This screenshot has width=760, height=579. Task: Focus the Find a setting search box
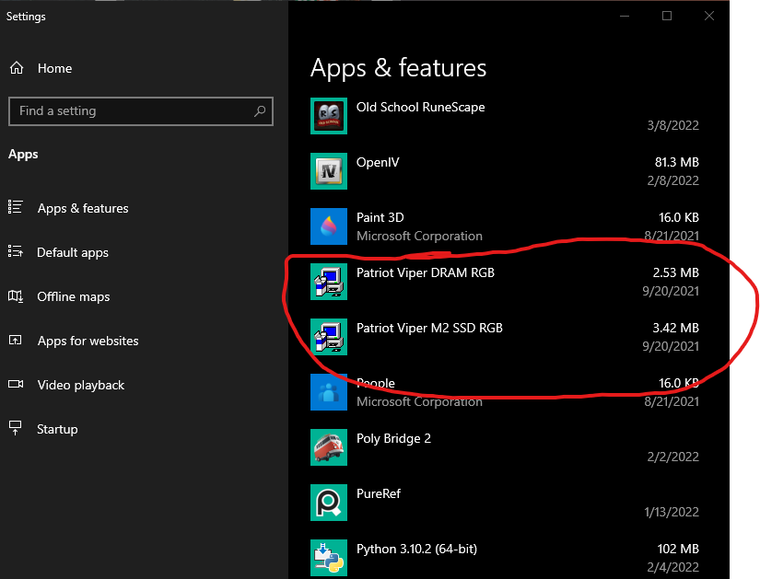point(141,111)
